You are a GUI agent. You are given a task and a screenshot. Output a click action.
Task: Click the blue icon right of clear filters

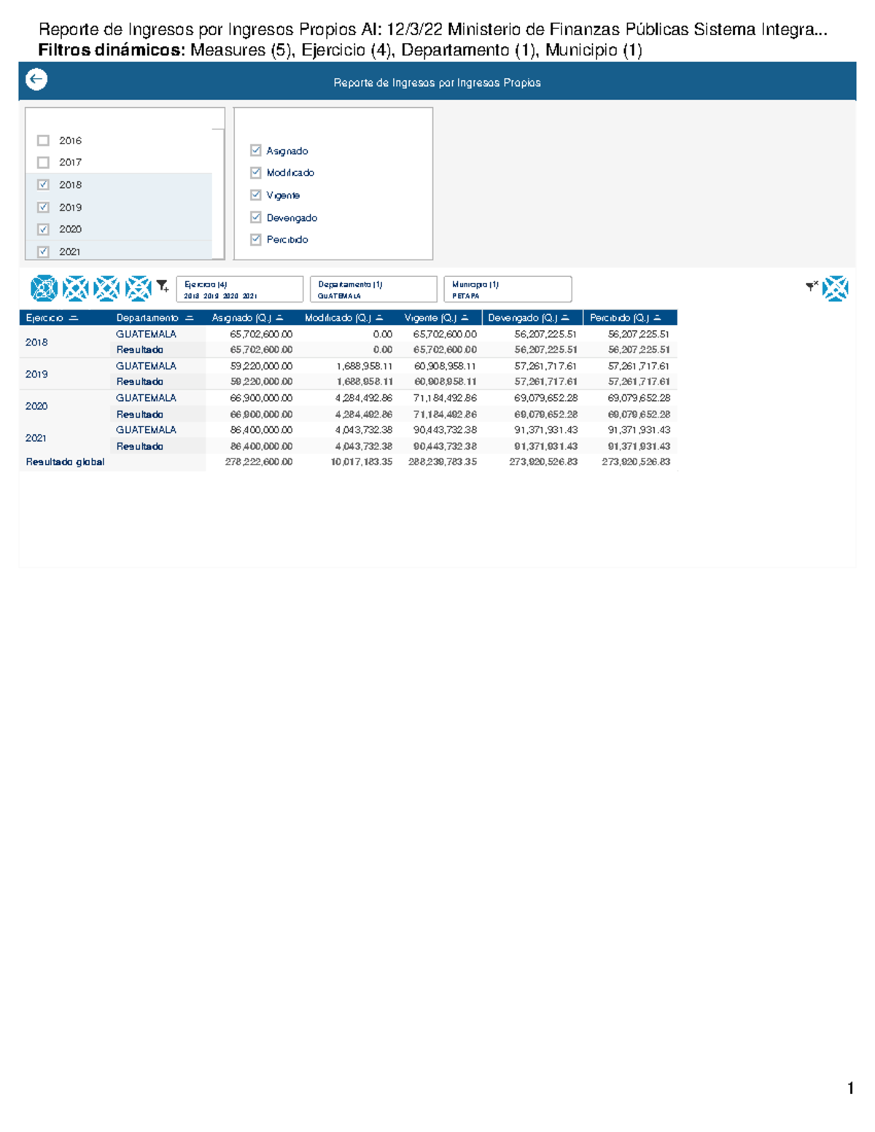(836, 289)
